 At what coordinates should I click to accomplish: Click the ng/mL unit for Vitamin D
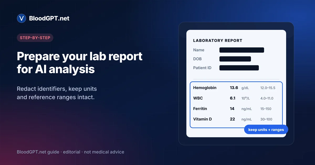coord(247,119)
